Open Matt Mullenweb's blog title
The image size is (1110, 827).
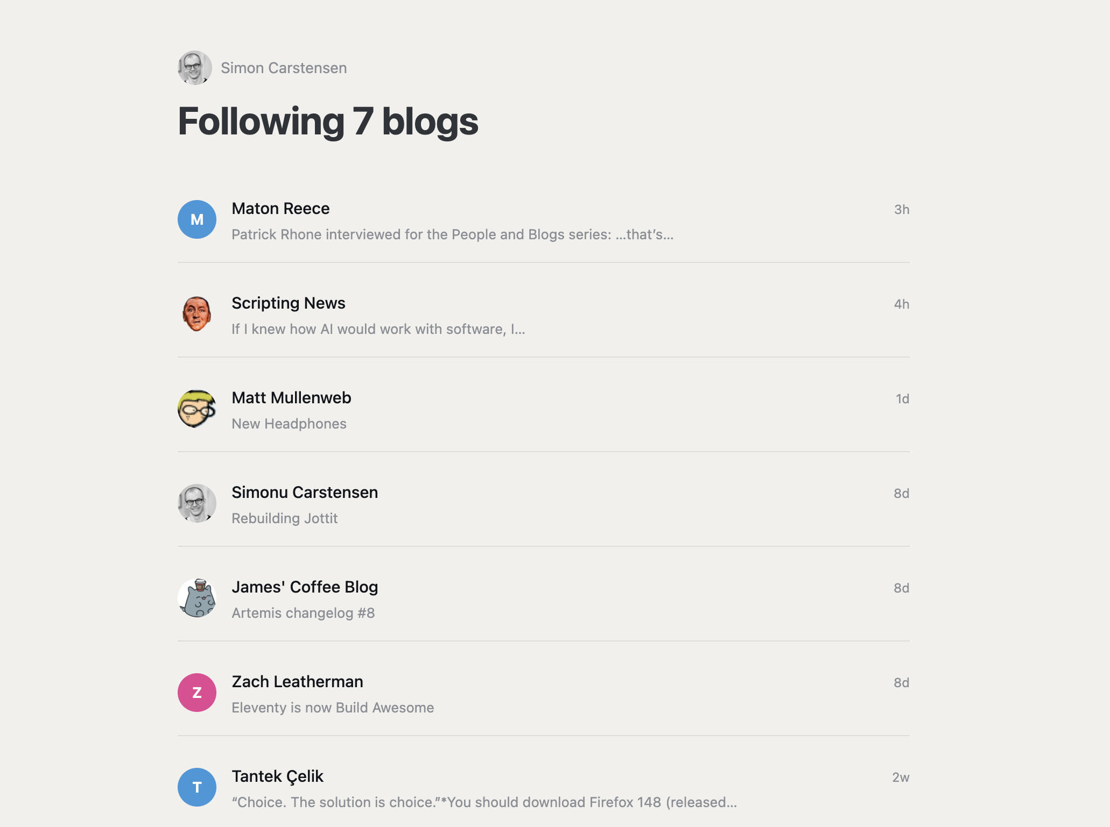pyautogui.click(x=291, y=398)
